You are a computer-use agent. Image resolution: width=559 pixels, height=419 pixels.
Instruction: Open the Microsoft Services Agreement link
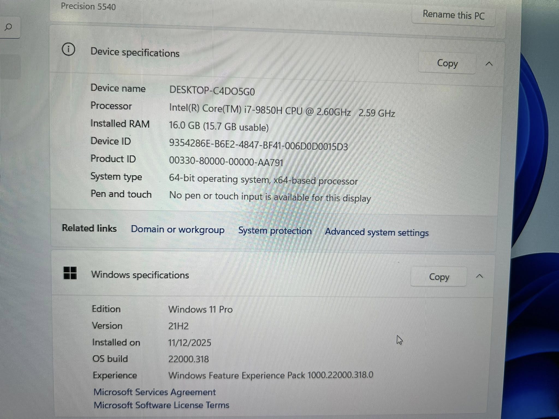pos(154,392)
